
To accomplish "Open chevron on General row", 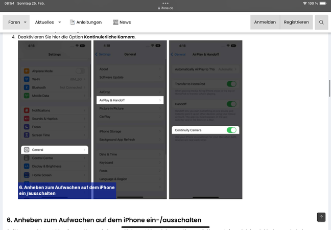I will point(84,150).
